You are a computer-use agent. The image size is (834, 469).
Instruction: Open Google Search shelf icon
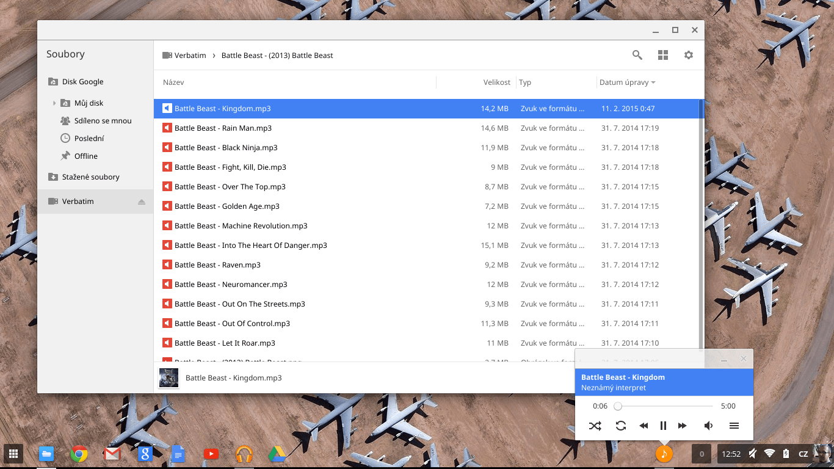145,454
